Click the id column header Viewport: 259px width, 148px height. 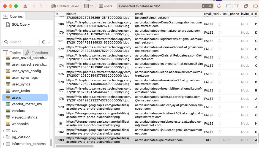click(60, 14)
